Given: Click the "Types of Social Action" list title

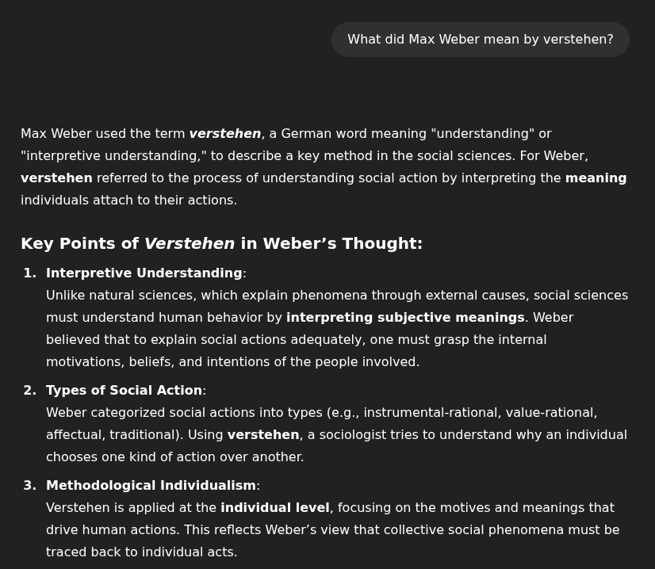Looking at the screenshot, I should [124, 391].
